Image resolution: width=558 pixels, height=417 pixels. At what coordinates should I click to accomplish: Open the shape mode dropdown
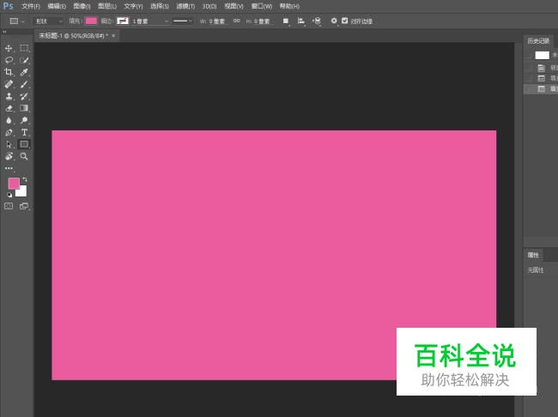click(x=48, y=21)
